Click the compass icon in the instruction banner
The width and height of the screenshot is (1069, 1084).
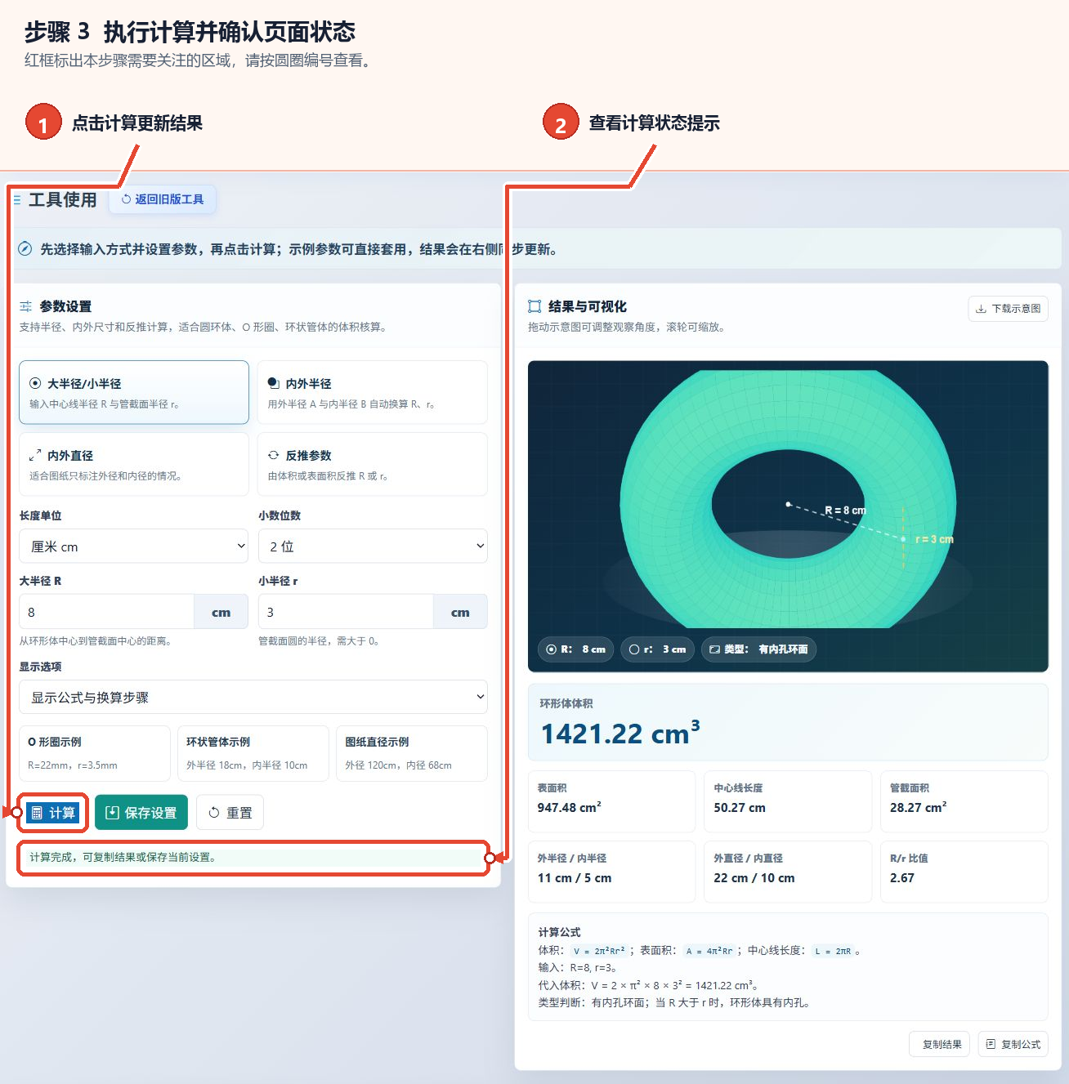click(25, 249)
